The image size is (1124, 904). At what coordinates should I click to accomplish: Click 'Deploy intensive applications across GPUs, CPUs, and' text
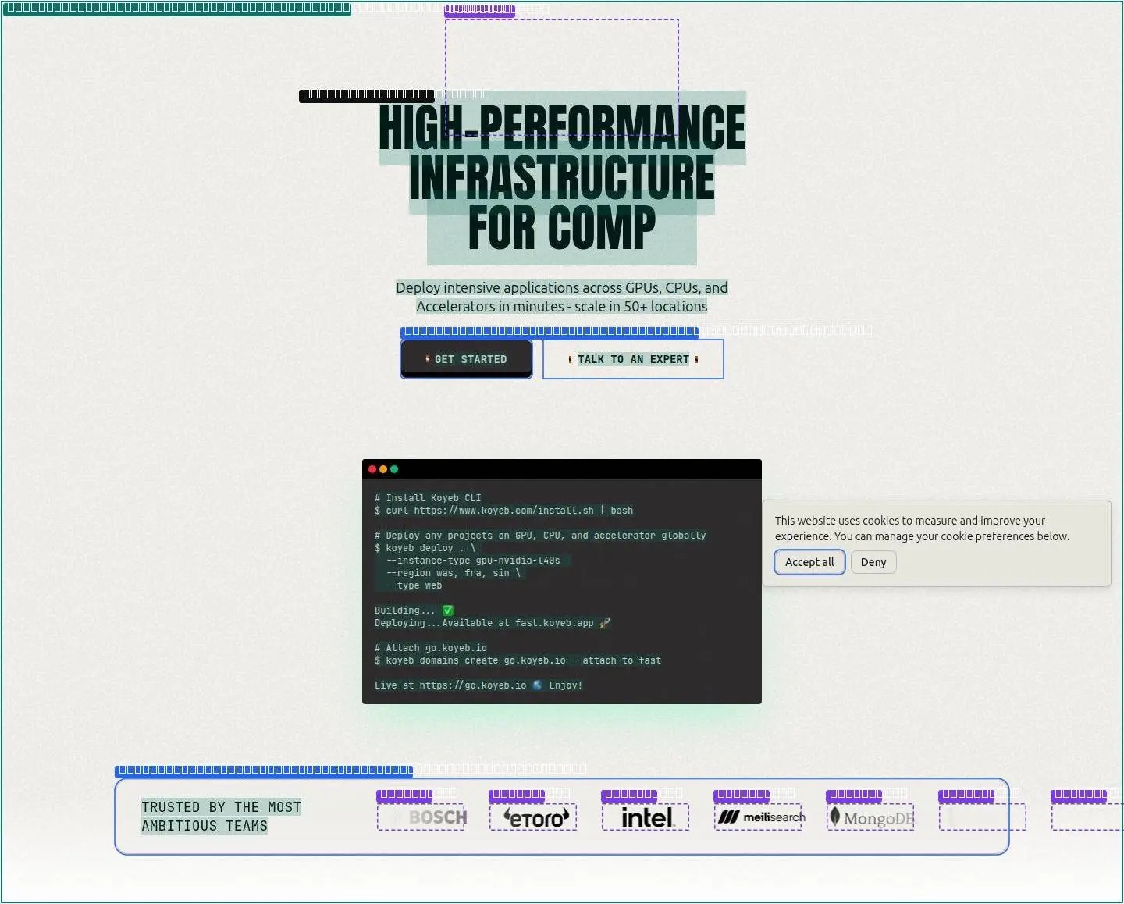pyautogui.click(x=562, y=288)
